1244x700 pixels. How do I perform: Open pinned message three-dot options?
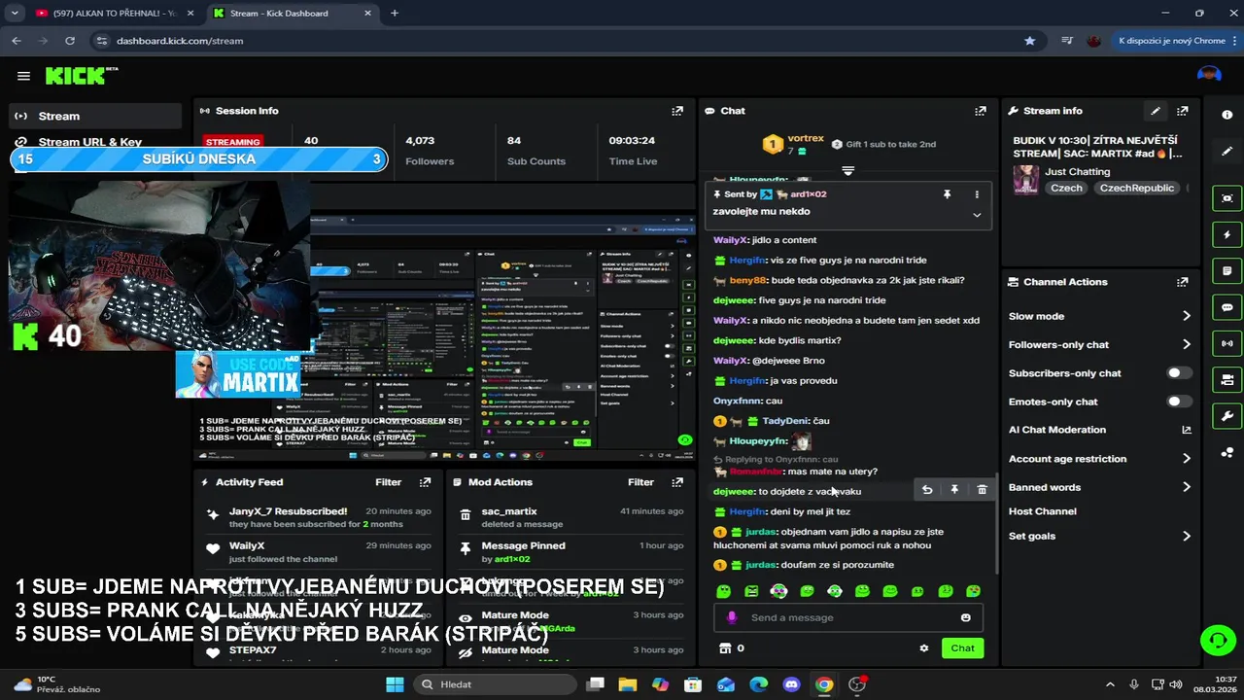pyautogui.click(x=976, y=194)
